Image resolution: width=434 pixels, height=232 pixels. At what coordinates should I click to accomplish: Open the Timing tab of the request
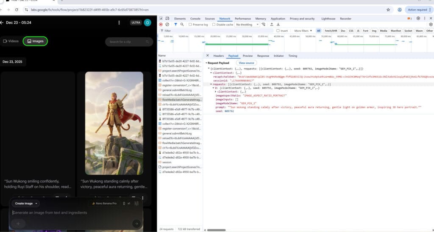tap(292, 55)
